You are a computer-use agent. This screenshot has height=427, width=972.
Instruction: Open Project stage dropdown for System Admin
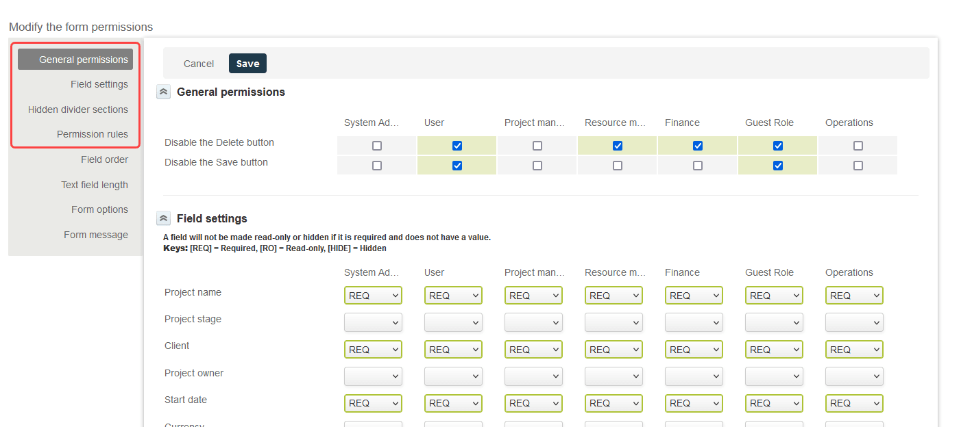(373, 322)
